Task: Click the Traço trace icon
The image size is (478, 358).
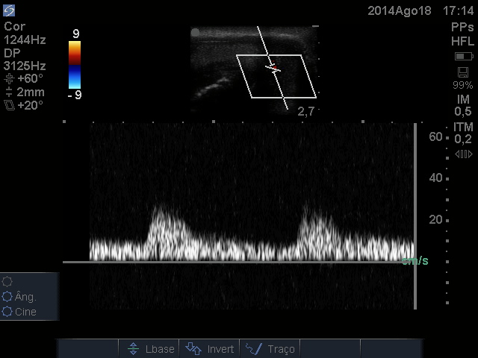Action: click(254, 348)
